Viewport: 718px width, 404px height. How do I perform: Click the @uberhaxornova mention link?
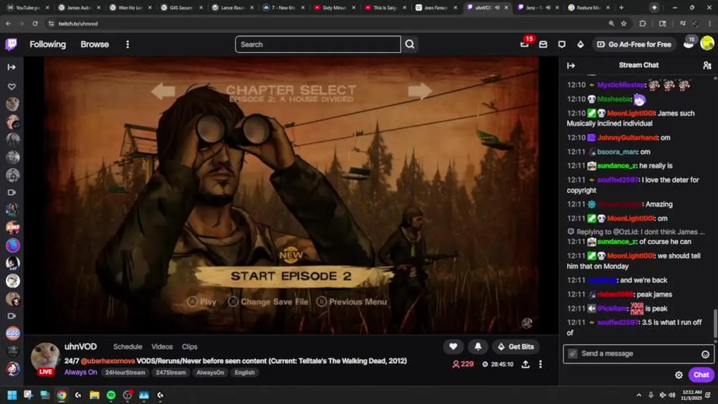click(108, 361)
